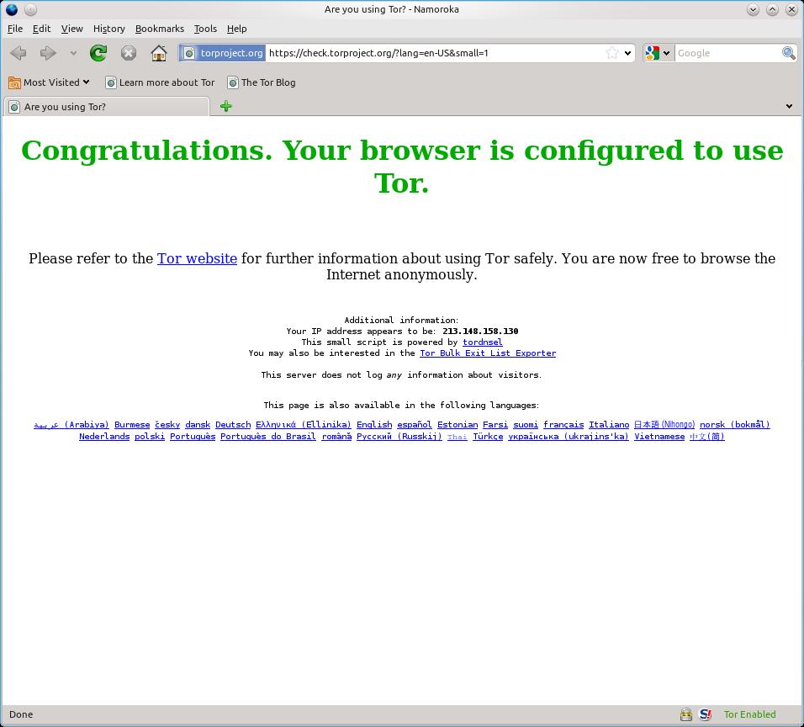Image resolution: width=804 pixels, height=727 pixels.
Task: Click into the Google search field
Action: [x=727, y=53]
